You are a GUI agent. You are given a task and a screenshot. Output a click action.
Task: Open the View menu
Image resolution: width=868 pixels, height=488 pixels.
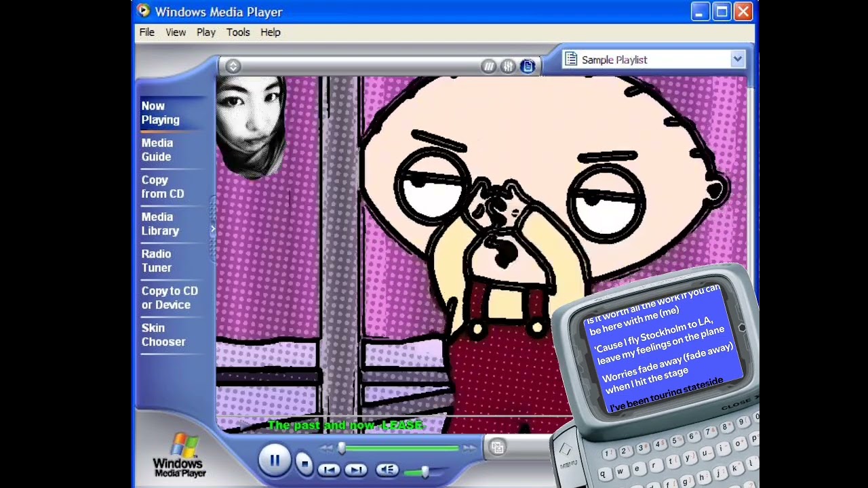tap(176, 32)
